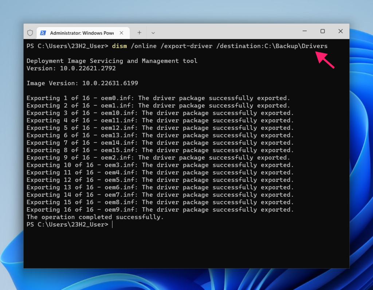This screenshot has width=373, height=290.
Task: Select the Administrator: Windows PowerShell tab
Action: click(x=83, y=33)
